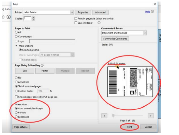Open the Printer dropdown list
The image size is (179, 135).
coord(72,12)
